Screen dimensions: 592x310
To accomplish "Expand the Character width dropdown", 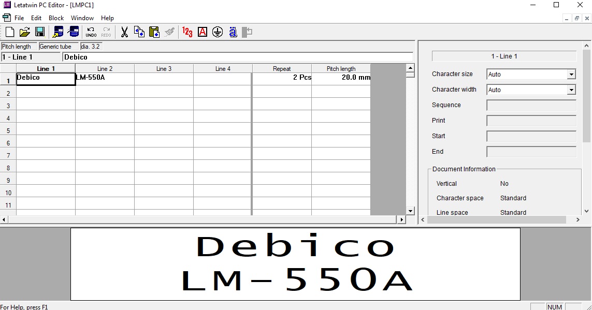I will [571, 90].
